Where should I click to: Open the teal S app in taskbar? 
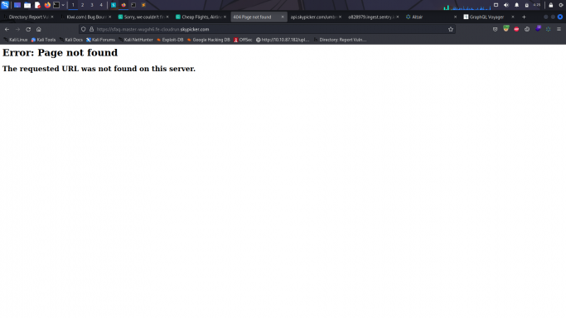pos(114,5)
